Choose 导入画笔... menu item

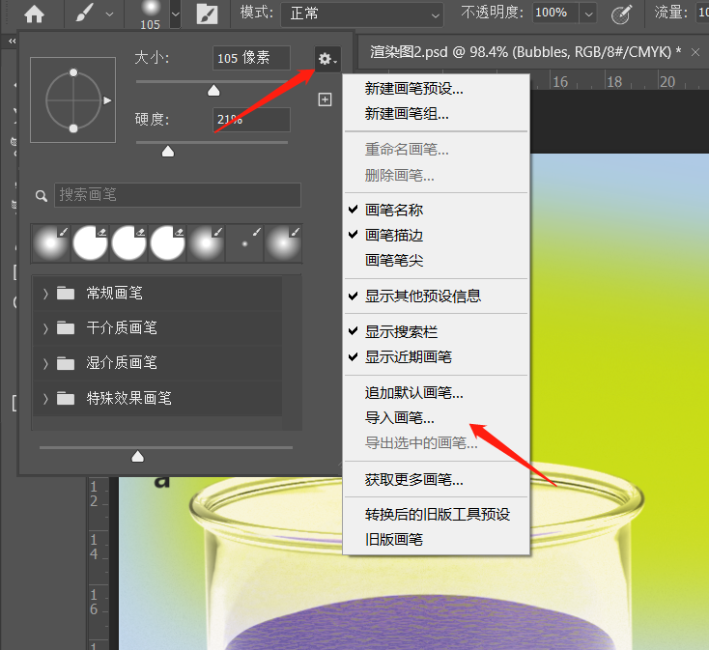click(x=437, y=418)
